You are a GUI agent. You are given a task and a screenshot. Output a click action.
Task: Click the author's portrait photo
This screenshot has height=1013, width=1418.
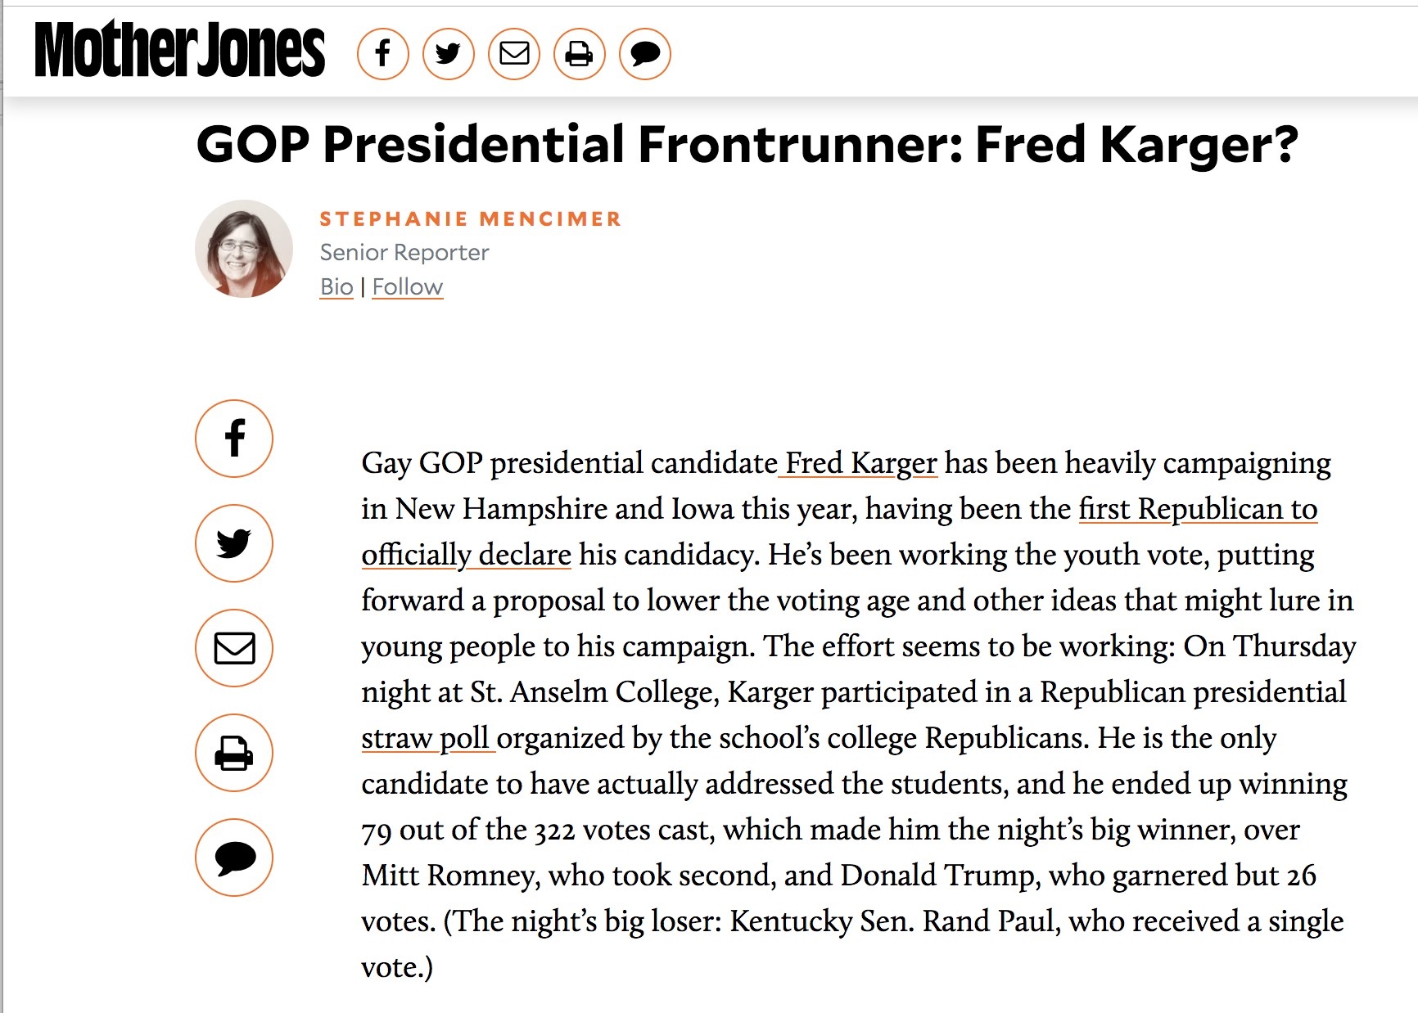point(244,249)
